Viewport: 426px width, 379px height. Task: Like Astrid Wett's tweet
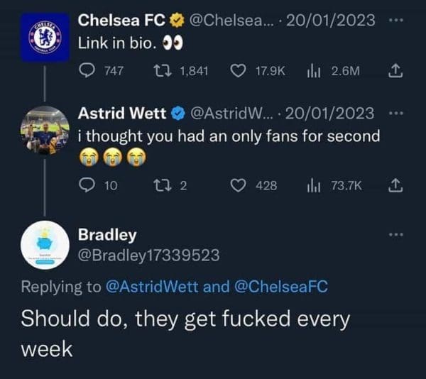point(240,185)
